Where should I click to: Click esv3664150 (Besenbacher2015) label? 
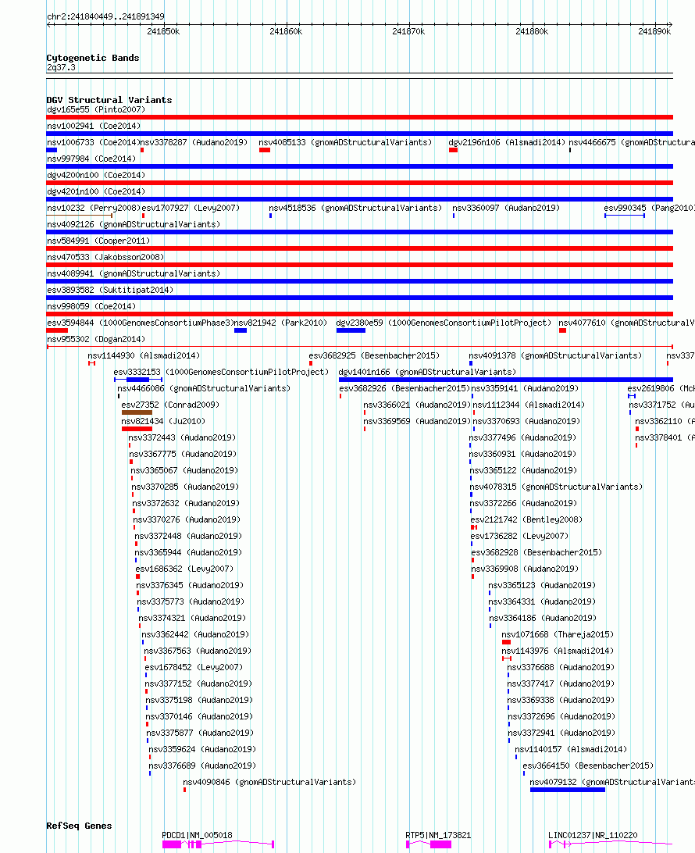(589, 765)
